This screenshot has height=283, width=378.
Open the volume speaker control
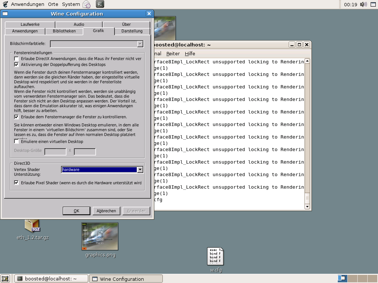(x=363, y=4)
